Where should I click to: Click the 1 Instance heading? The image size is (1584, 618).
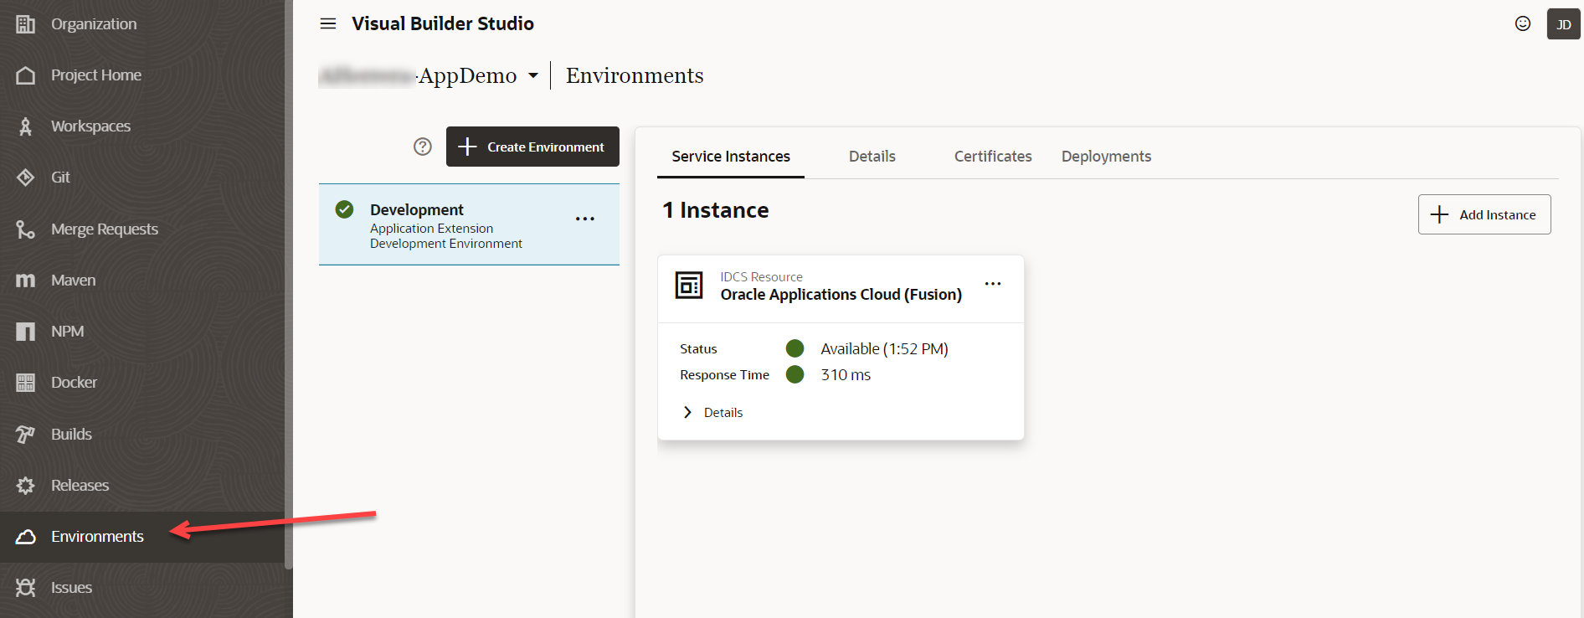(716, 210)
